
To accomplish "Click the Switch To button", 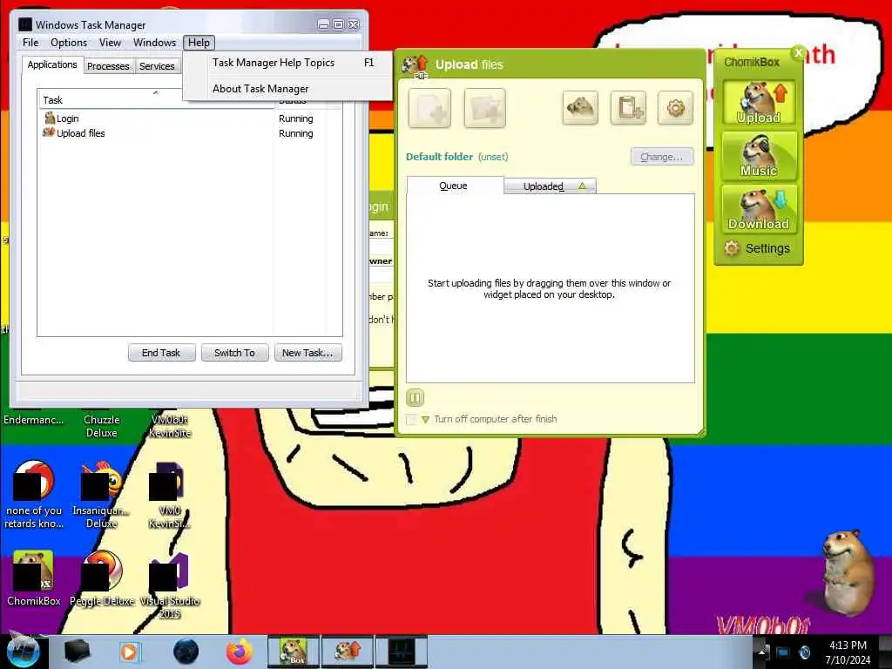I will pyautogui.click(x=234, y=353).
